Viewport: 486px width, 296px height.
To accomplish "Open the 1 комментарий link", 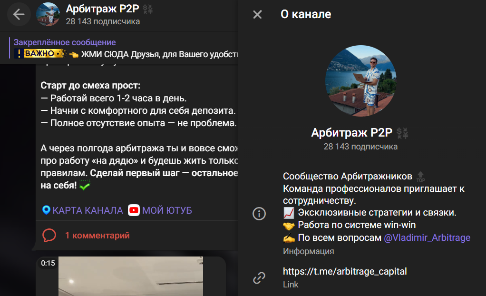I will [97, 235].
